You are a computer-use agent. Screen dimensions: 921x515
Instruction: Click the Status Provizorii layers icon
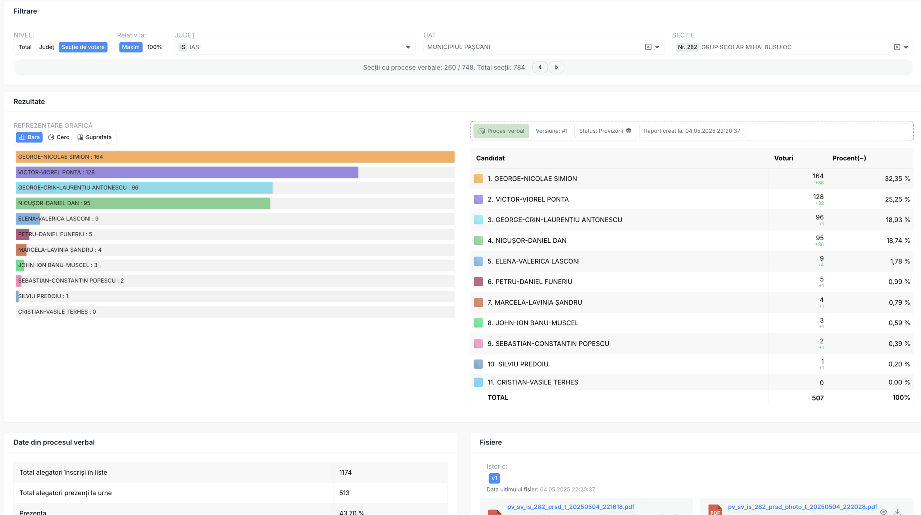click(629, 131)
